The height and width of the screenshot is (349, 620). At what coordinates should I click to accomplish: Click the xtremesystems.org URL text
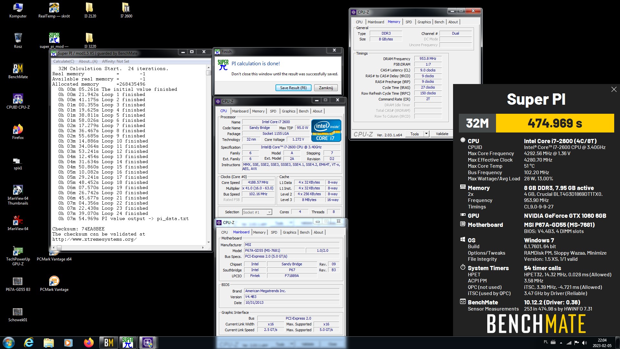94,239
